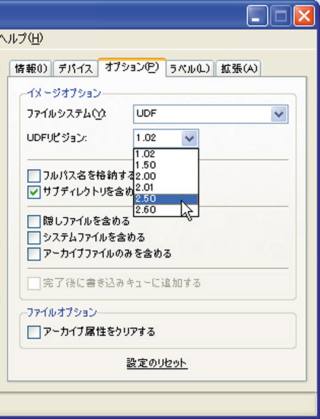Viewport: 320px width, 419px height.
Task: Collapse the UDFリビジョン dropdown arrow
Action: tap(190, 138)
